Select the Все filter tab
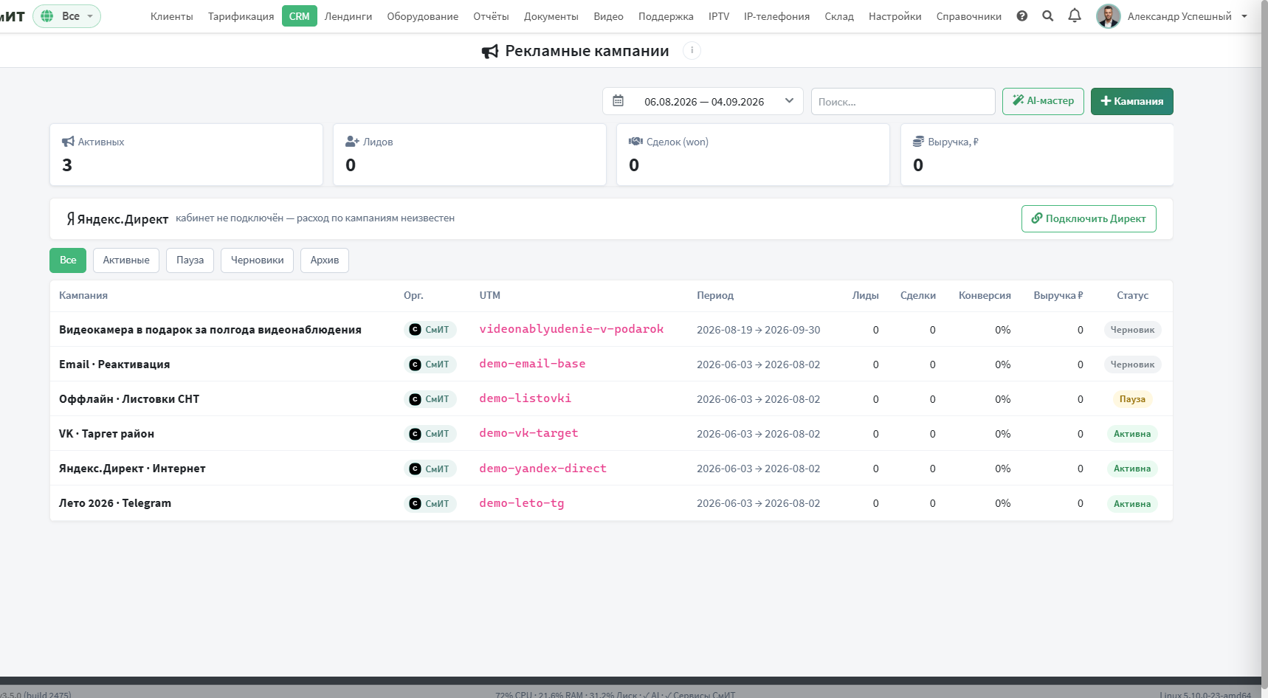The image size is (1268, 698). point(68,260)
